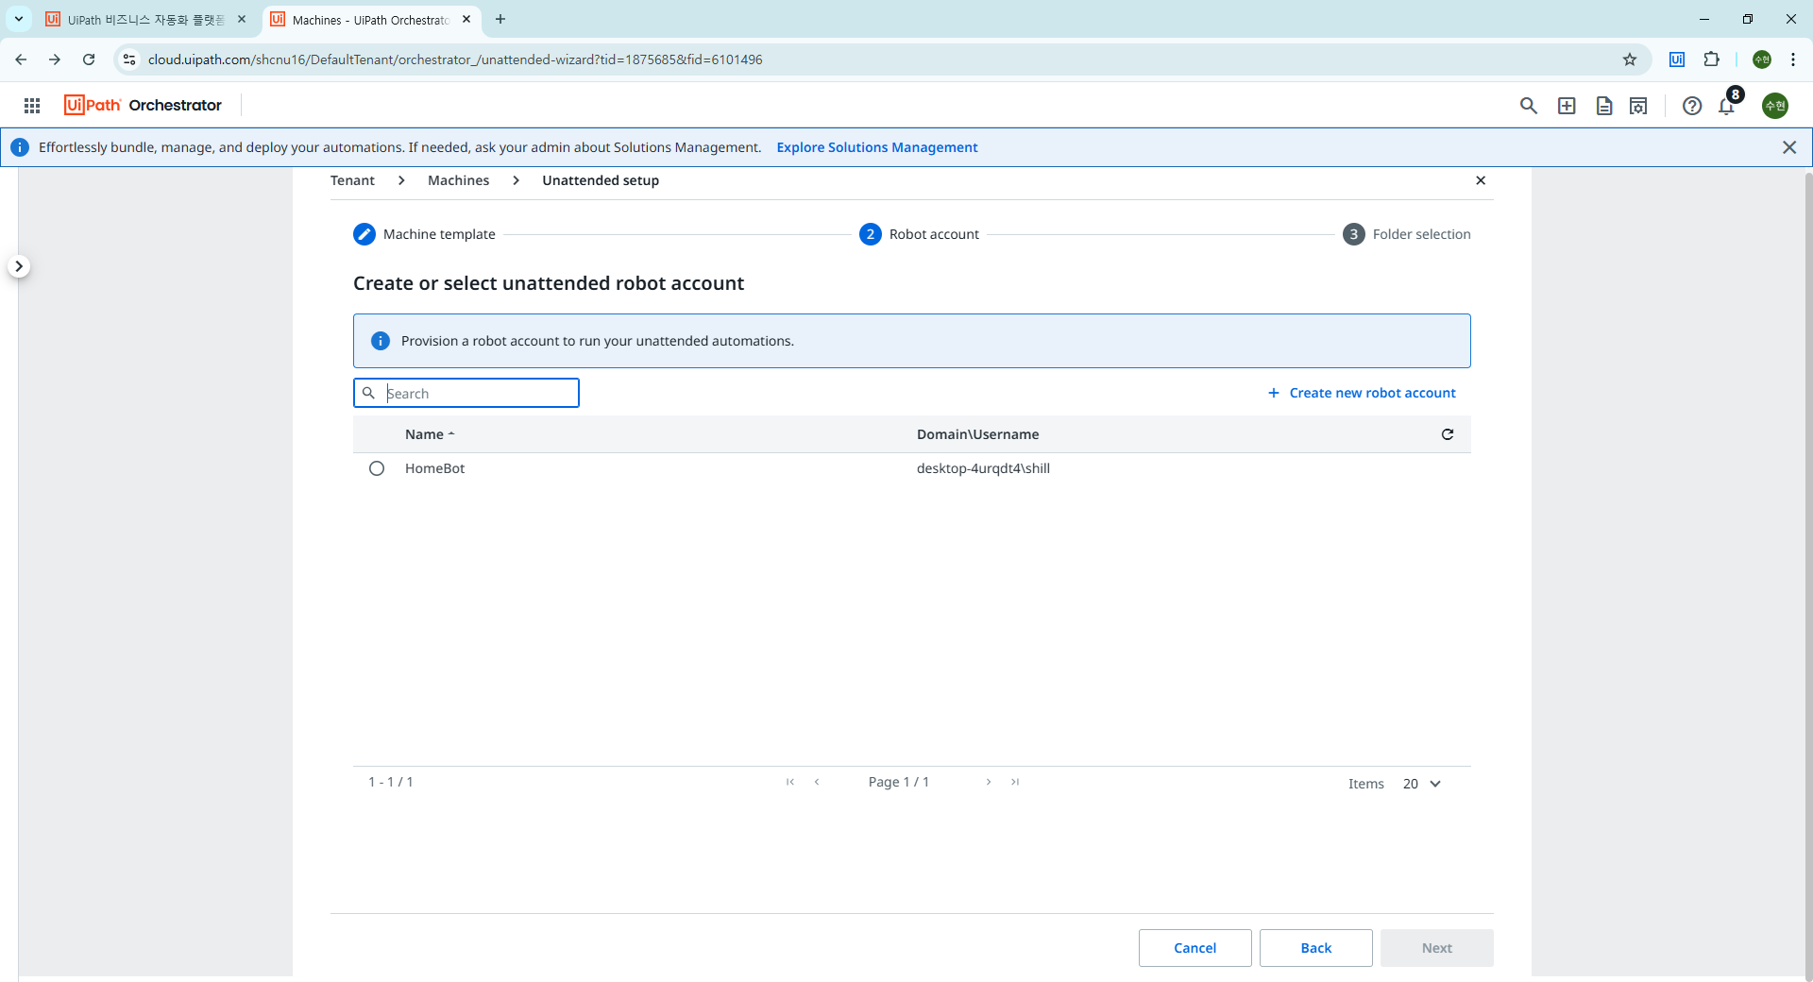Select the HomeBot robot account radio button
The image size is (1813, 982).
[x=377, y=468]
